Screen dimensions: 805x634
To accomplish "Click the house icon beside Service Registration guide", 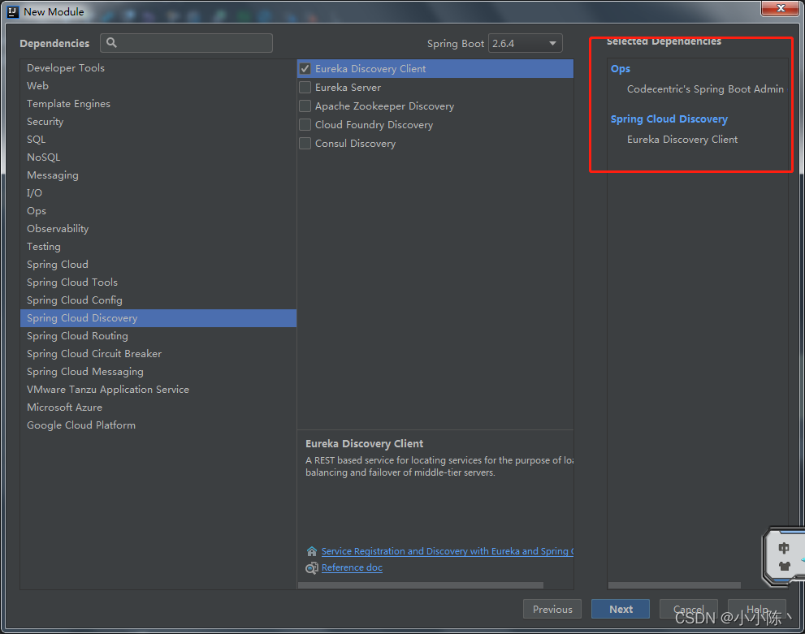I will click(312, 551).
